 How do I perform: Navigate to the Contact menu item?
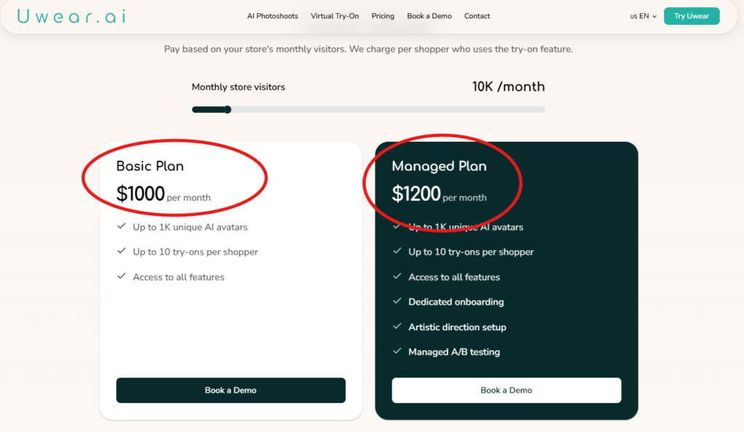(477, 15)
